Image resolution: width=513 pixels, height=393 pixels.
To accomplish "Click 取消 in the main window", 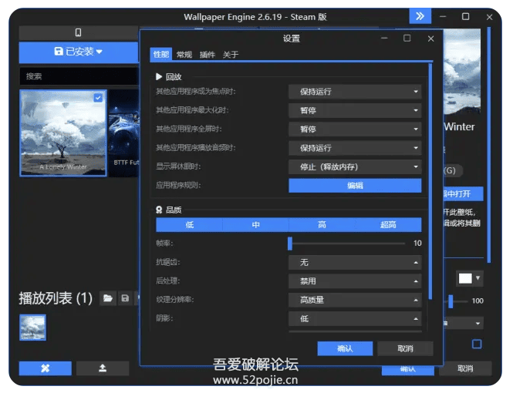I will pos(465,368).
